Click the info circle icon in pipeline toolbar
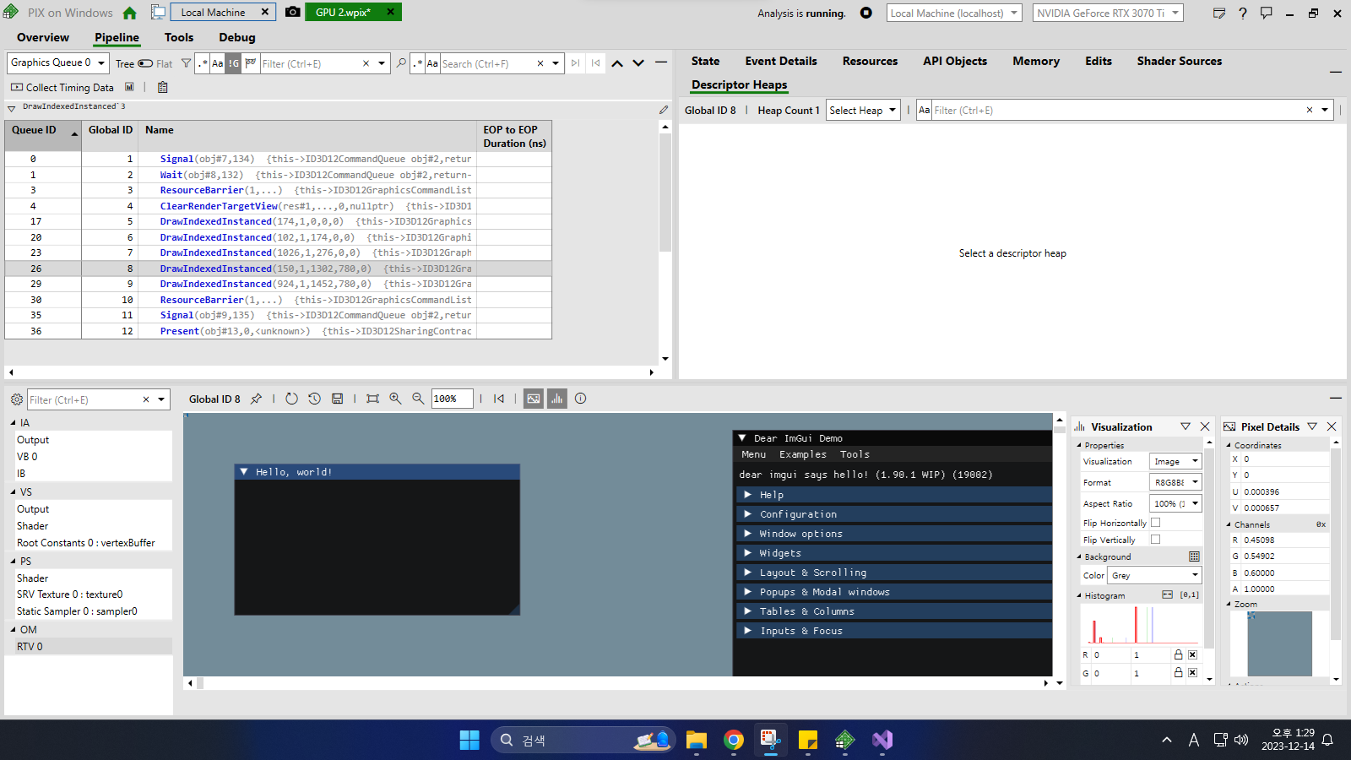This screenshot has width=1351, height=760. [x=580, y=399]
